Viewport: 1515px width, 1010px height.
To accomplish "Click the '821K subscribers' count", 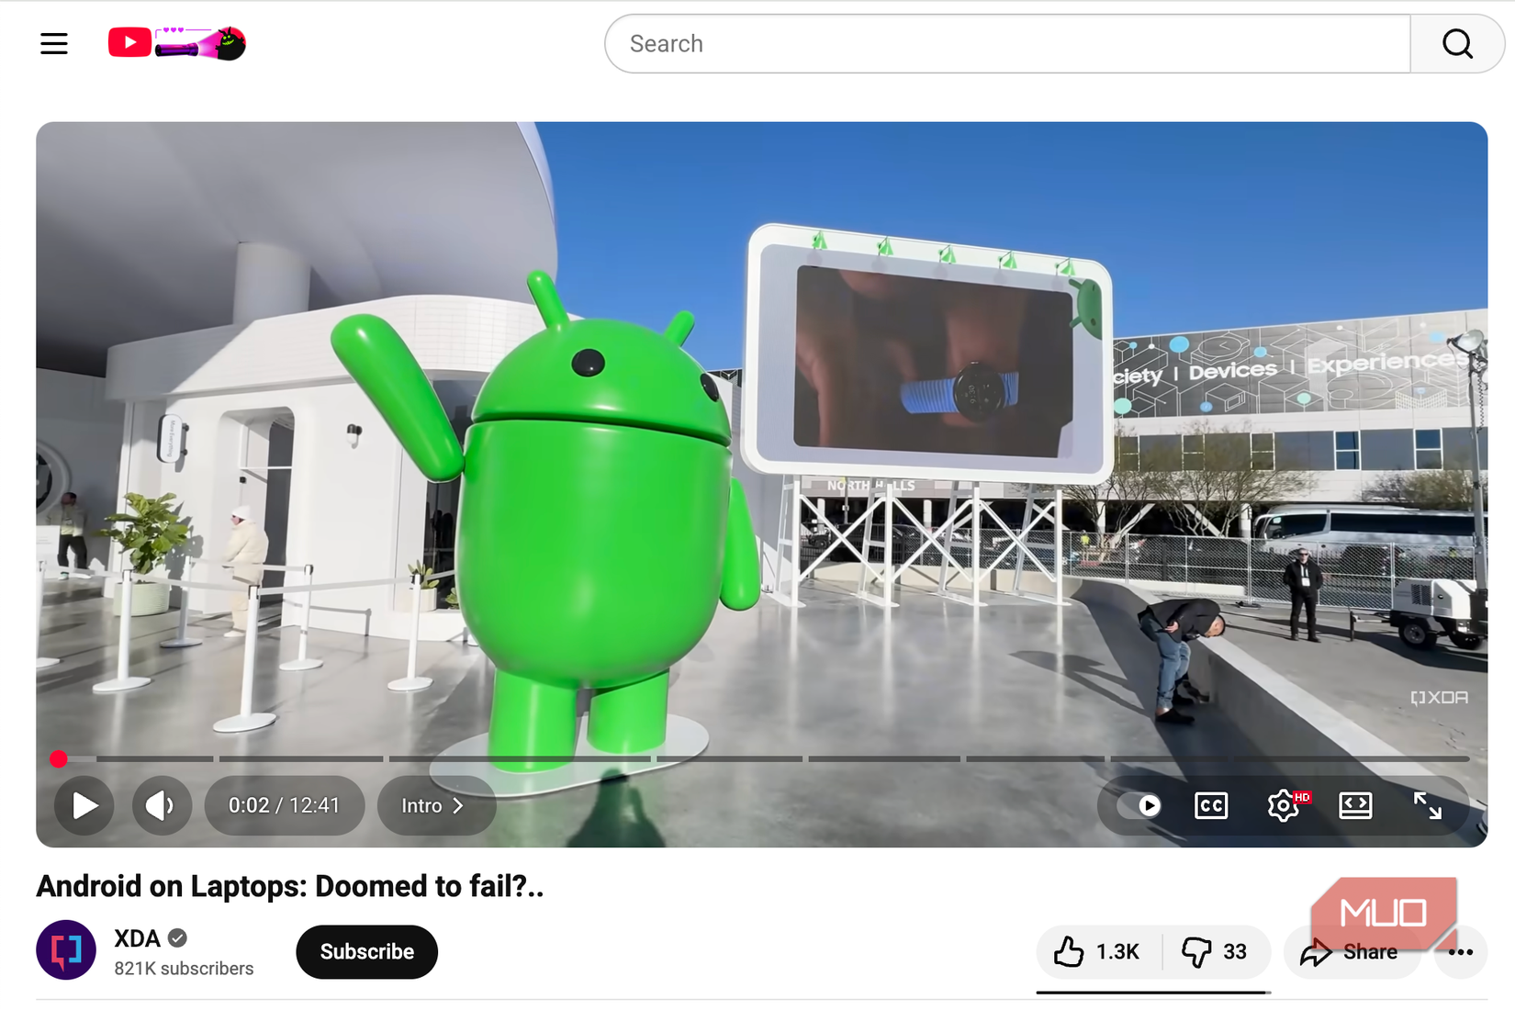I will pyautogui.click(x=184, y=969).
